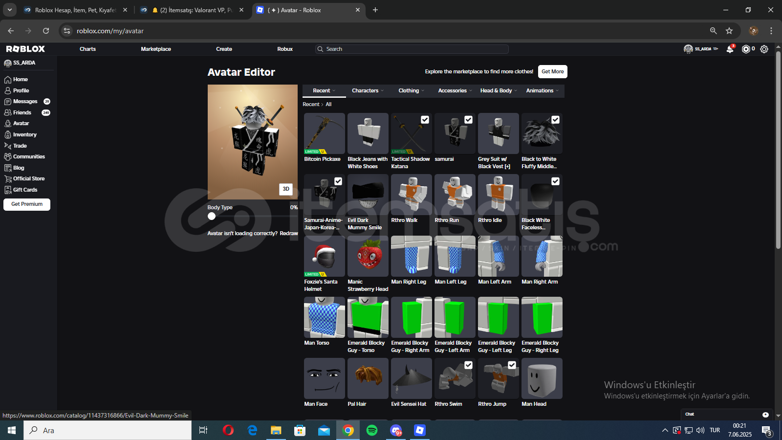
Task: Unequip Rthro Jump animation checkbox
Action: click(x=512, y=365)
